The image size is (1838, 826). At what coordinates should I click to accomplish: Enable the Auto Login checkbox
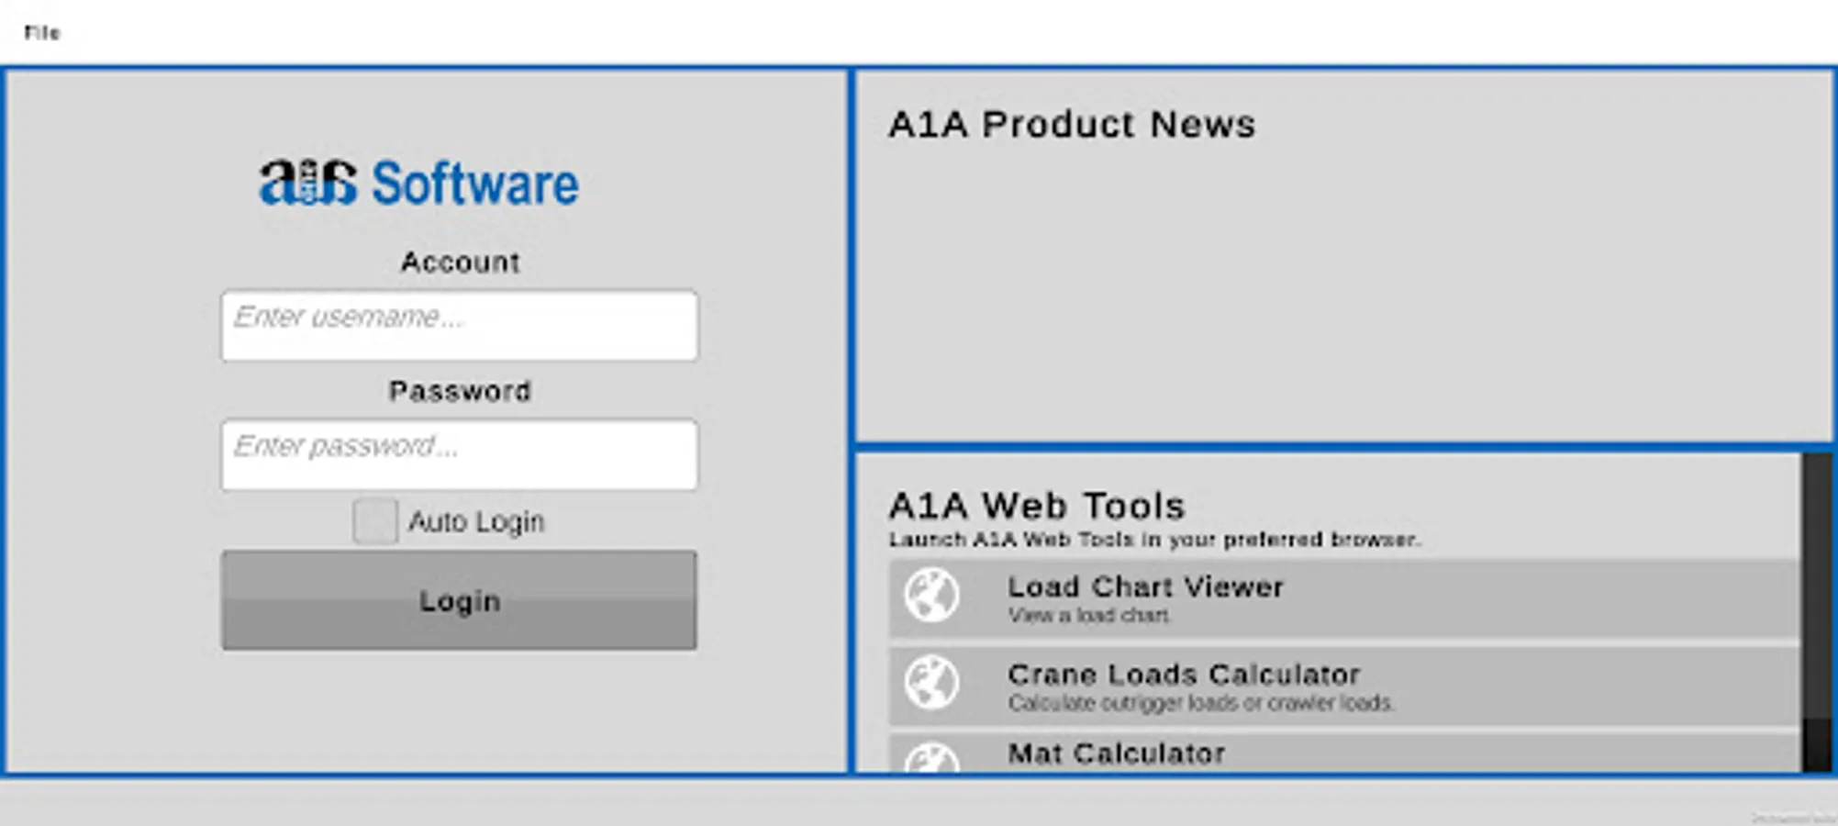pyautogui.click(x=375, y=521)
